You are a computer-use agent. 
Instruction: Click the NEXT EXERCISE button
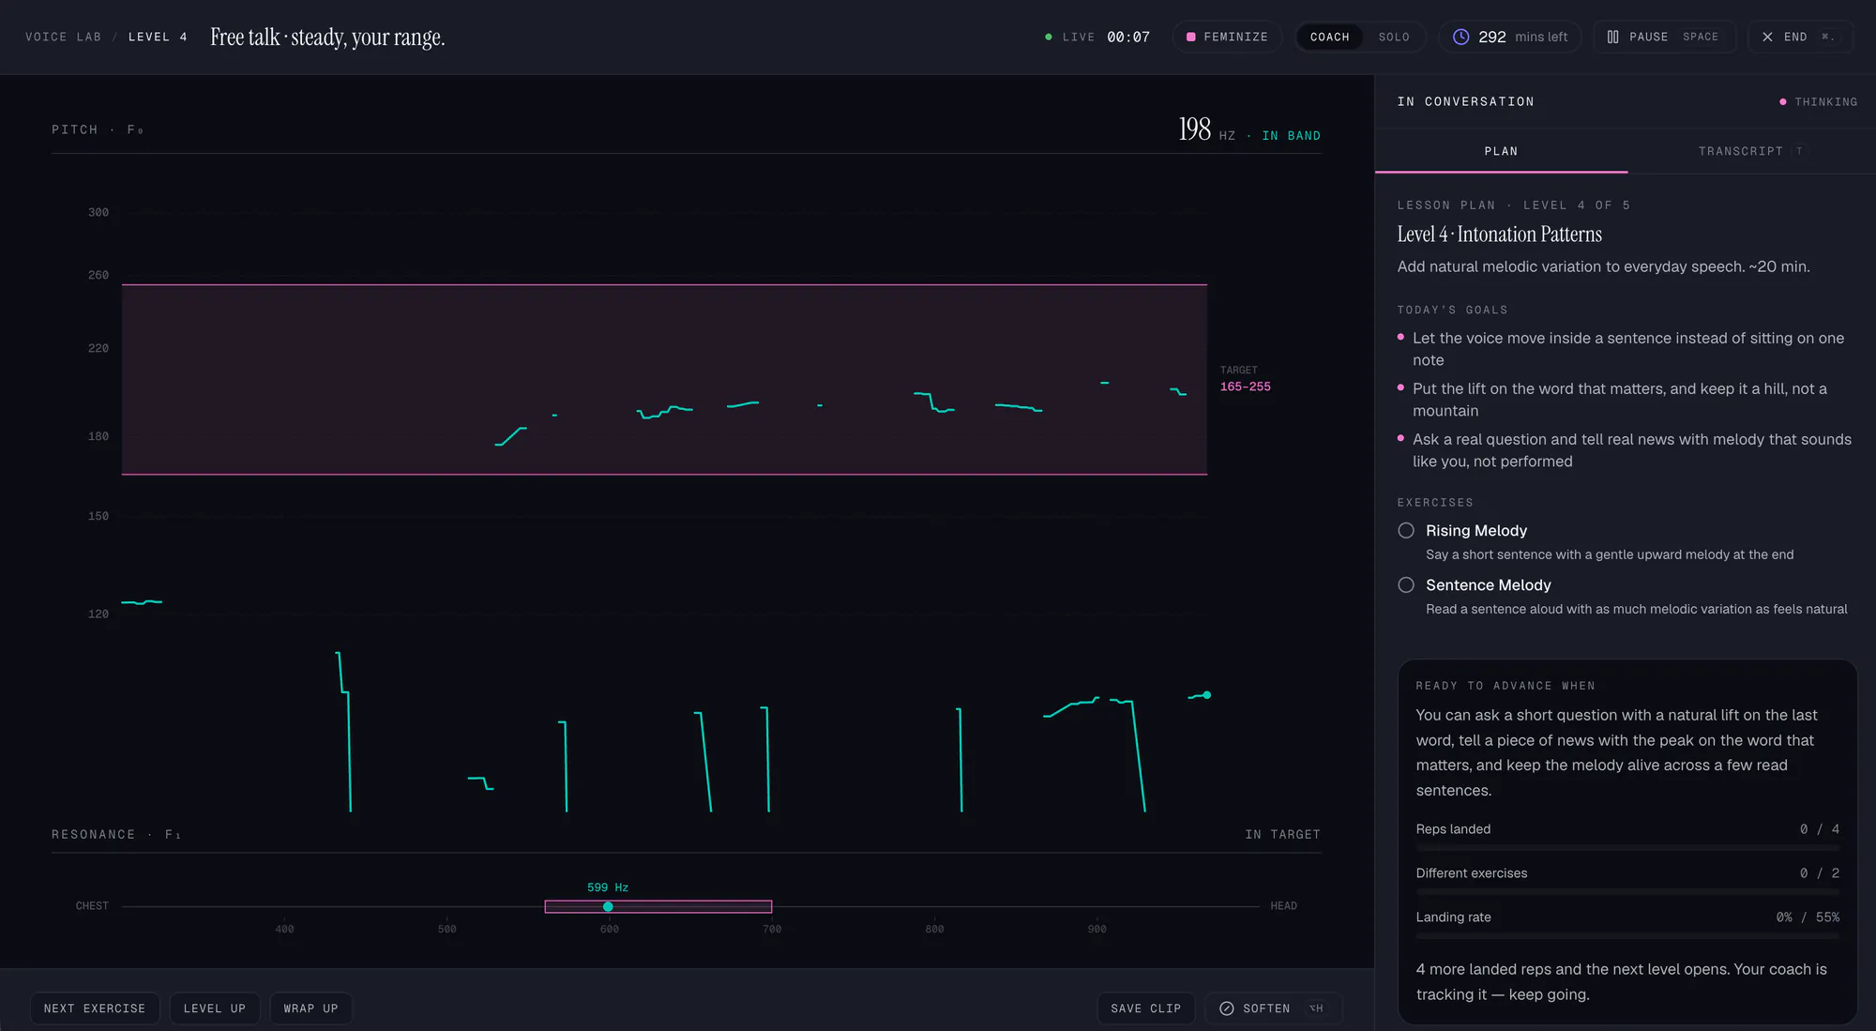pos(95,1008)
